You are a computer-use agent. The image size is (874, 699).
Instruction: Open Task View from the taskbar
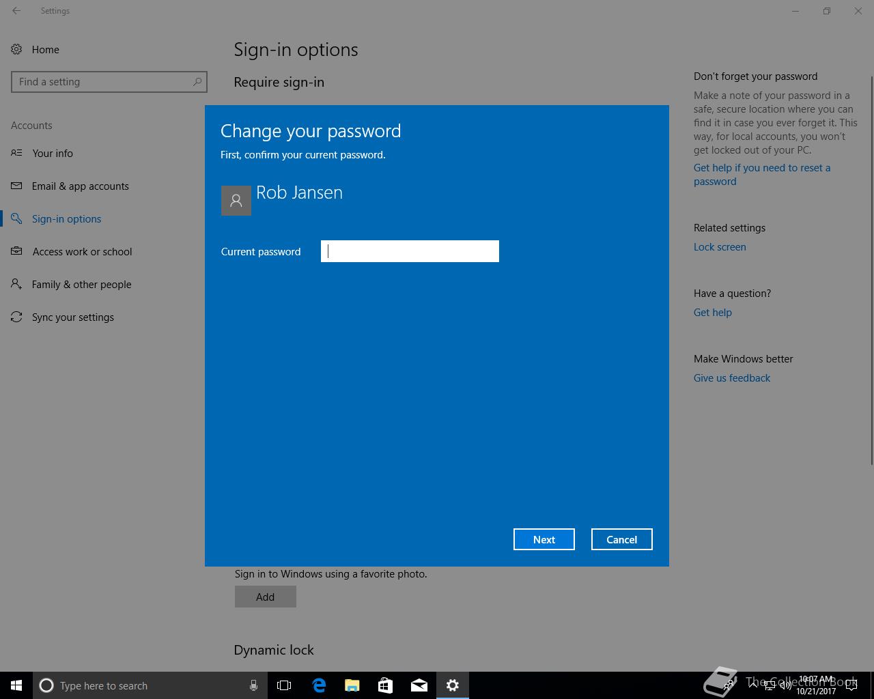(x=284, y=685)
